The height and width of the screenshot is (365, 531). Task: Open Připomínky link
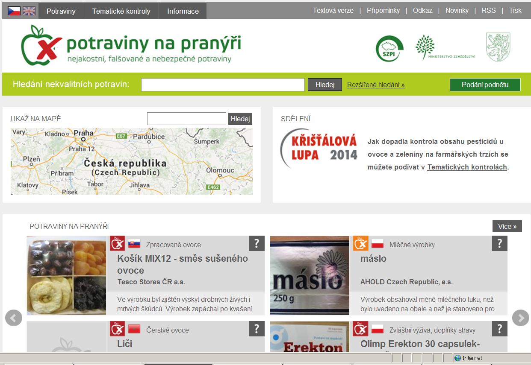coord(383,11)
